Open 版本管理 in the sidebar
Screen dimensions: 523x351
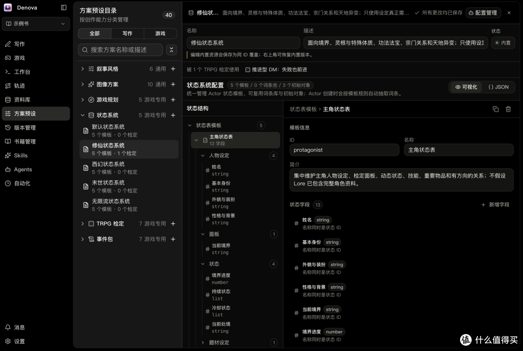click(36, 128)
